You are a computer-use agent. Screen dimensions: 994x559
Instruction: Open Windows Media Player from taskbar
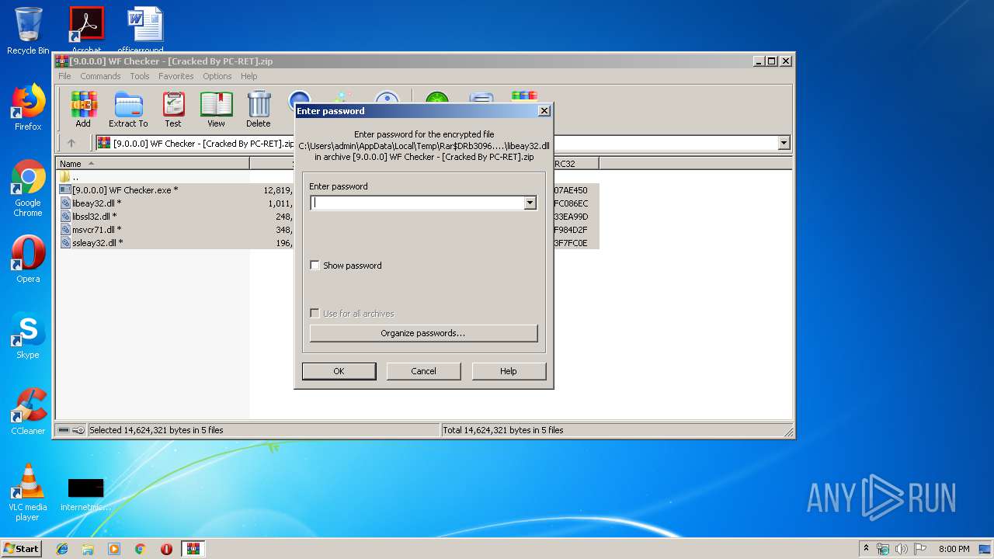point(114,549)
